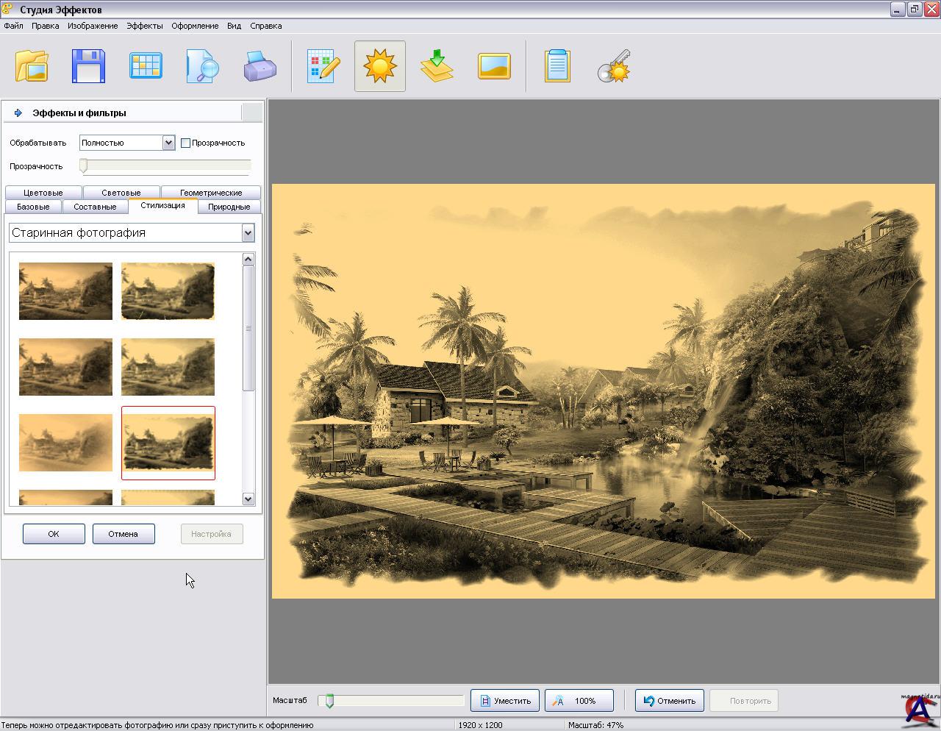Expand the Старинная фотография effect list
The width and height of the screenshot is (941, 731).
248,233
